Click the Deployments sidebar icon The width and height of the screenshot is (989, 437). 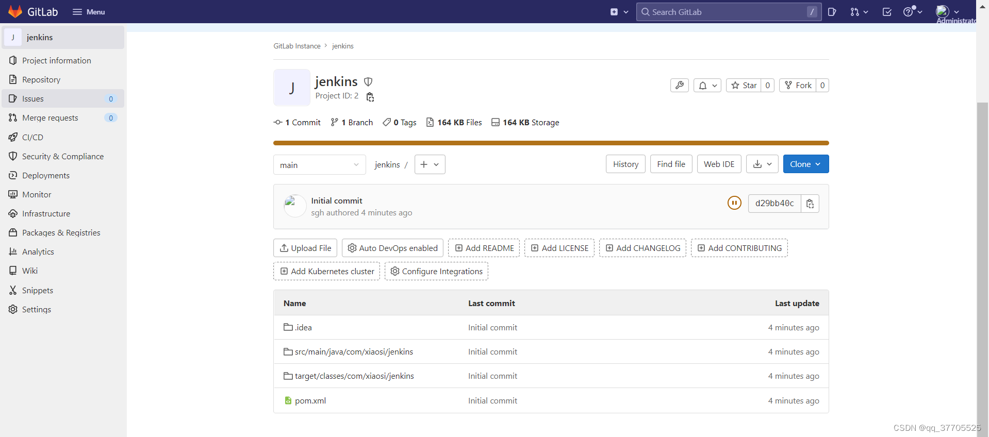pyautogui.click(x=13, y=175)
